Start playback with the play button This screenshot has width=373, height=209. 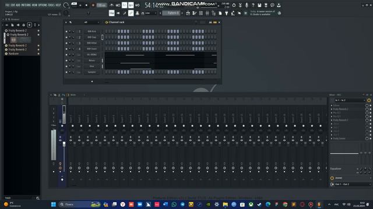[80, 5]
